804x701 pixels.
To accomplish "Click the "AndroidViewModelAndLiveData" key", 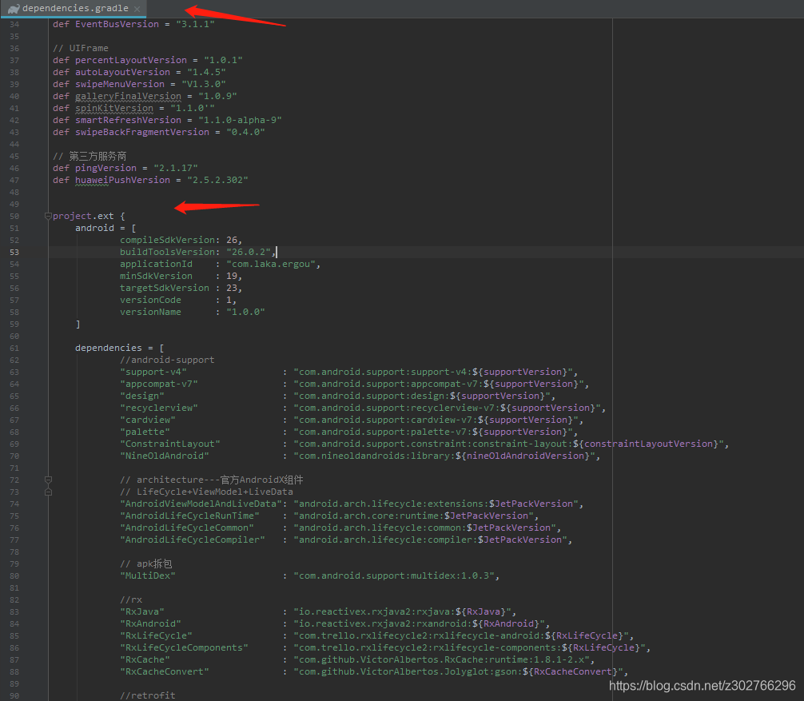I will coord(201,504).
